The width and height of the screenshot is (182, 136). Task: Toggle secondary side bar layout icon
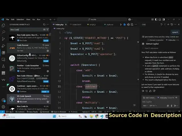pos(164,20)
